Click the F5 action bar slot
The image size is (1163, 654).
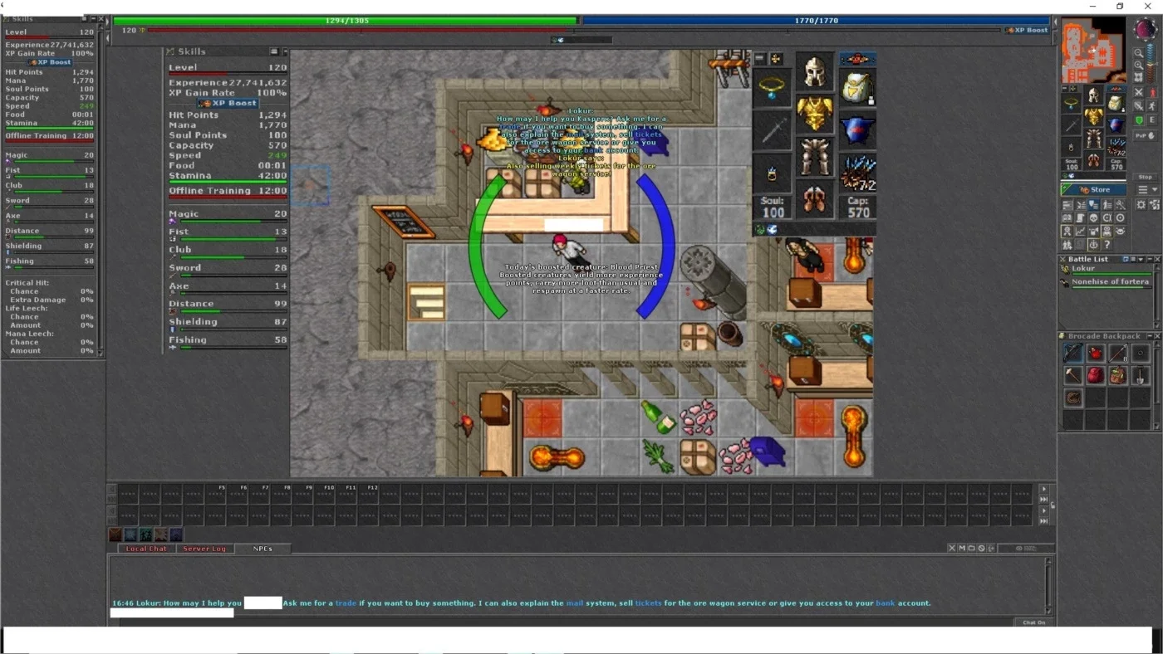pyautogui.click(x=215, y=494)
